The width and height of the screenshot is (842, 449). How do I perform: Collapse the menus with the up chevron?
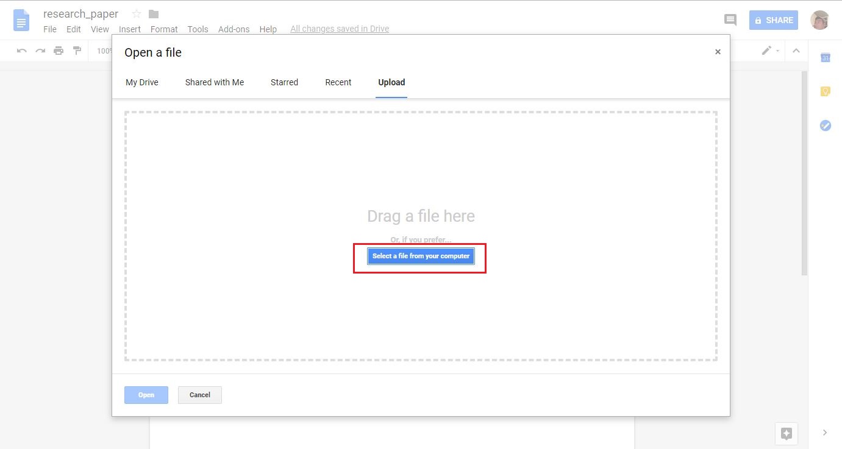pyautogui.click(x=796, y=51)
